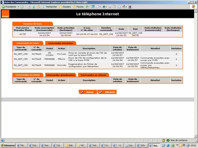This screenshot has width=198, height=148.
Task: Open the Commandes en attente tab
Action: (93, 75)
